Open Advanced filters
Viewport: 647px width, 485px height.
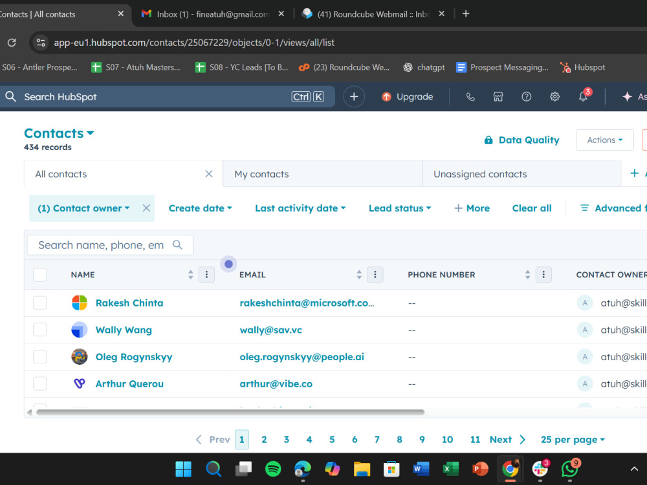click(x=613, y=208)
